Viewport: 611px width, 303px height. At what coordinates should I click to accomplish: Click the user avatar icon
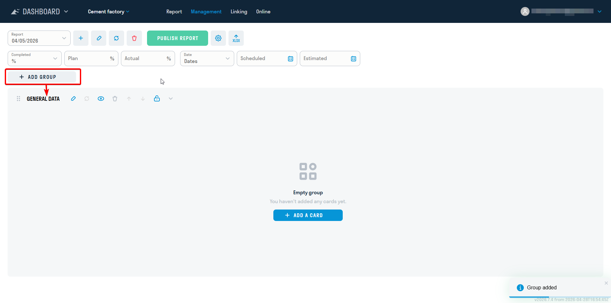coord(525,11)
